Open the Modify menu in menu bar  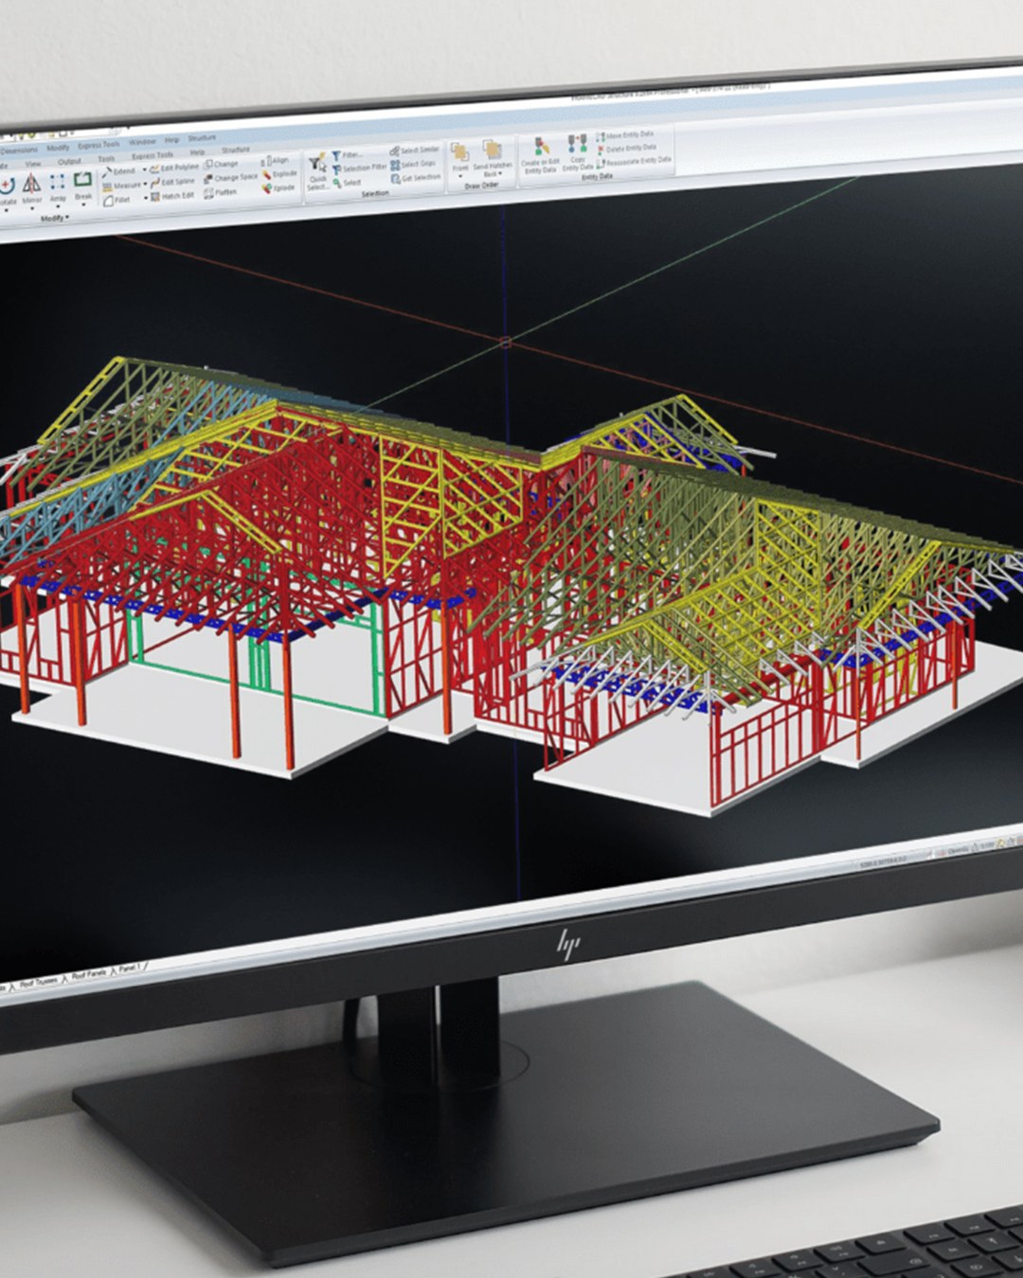click(58, 148)
